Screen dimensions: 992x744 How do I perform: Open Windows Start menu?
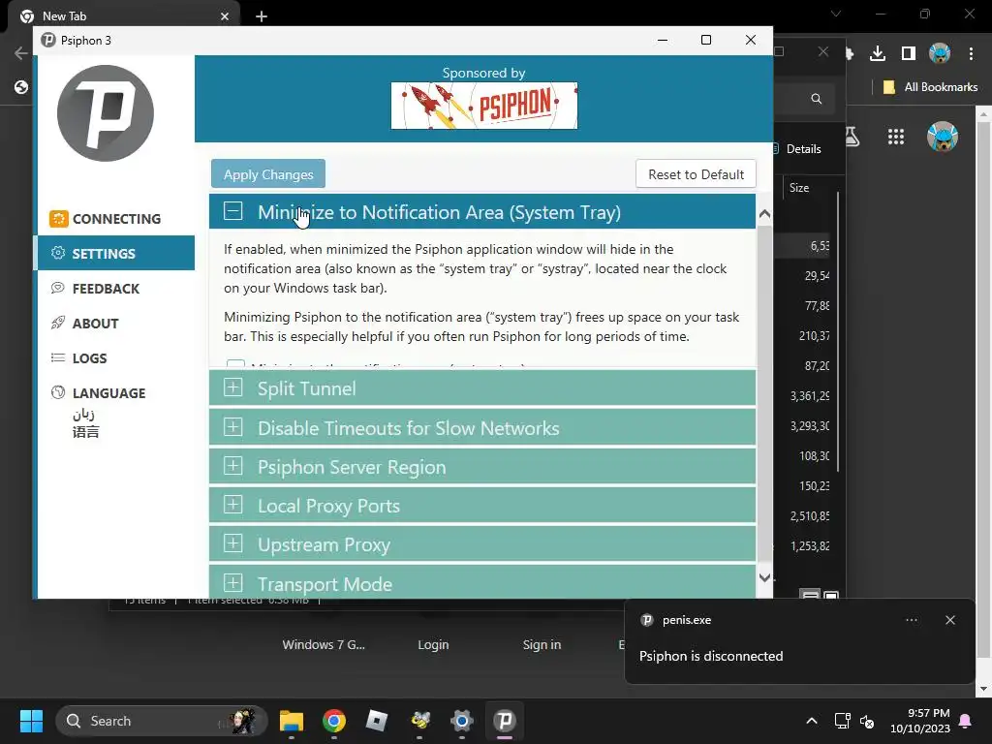31,721
